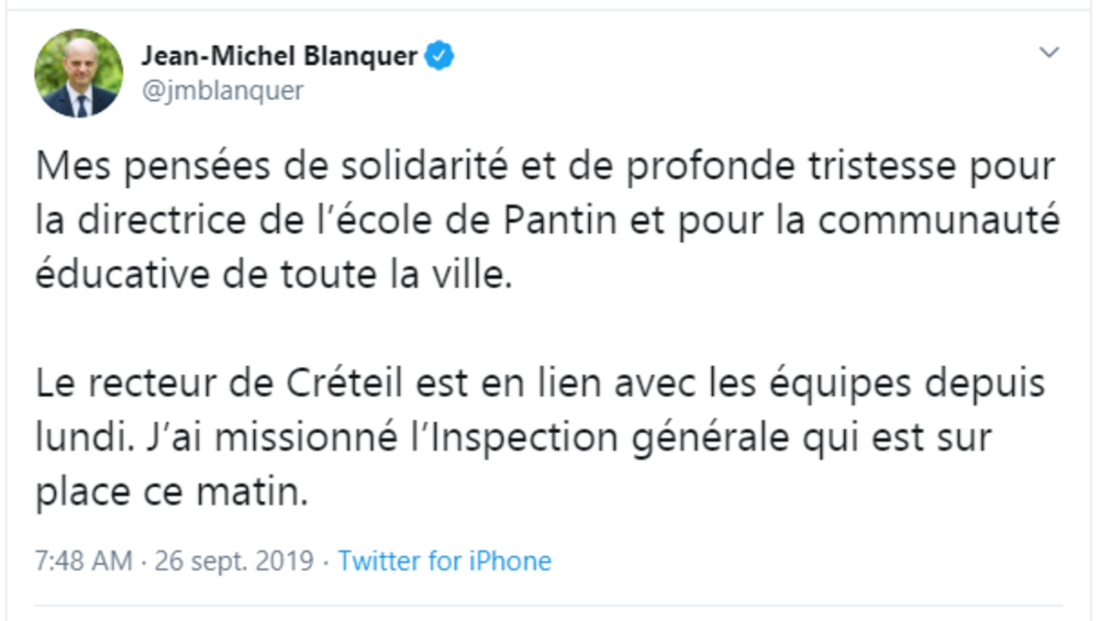Click the 26 sept. 2019 date
This screenshot has width=1101, height=621.
click(234, 560)
